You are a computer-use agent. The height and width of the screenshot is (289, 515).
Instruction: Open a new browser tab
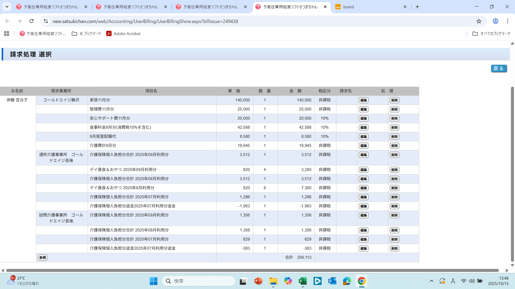pos(417,7)
